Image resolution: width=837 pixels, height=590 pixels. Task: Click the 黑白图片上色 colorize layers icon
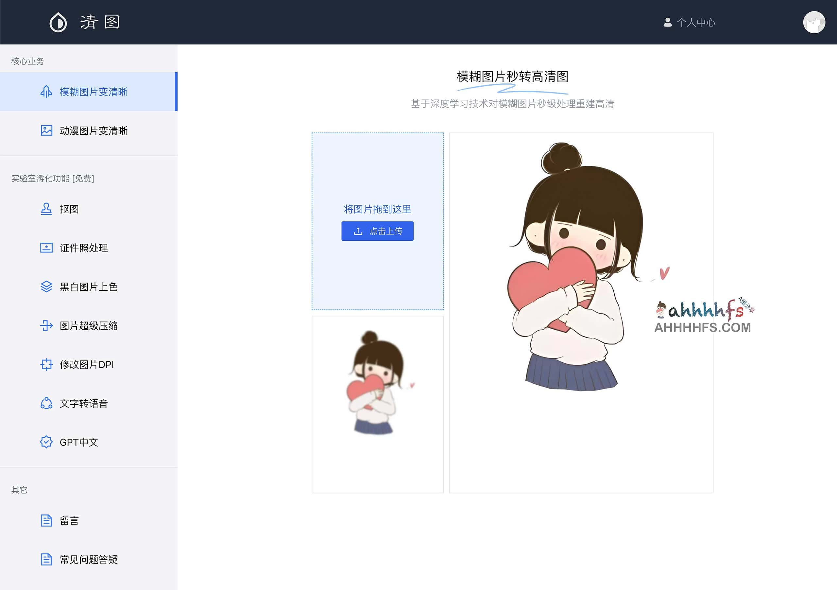tap(46, 287)
